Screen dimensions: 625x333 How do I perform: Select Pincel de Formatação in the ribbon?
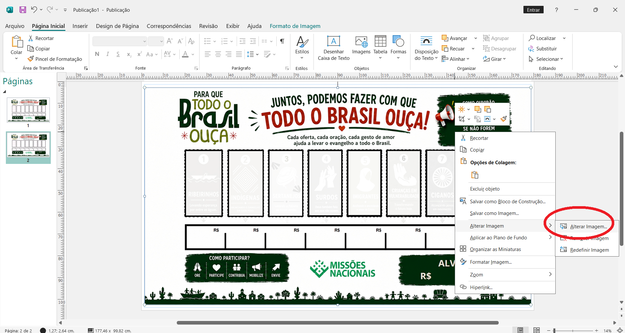(x=55, y=59)
